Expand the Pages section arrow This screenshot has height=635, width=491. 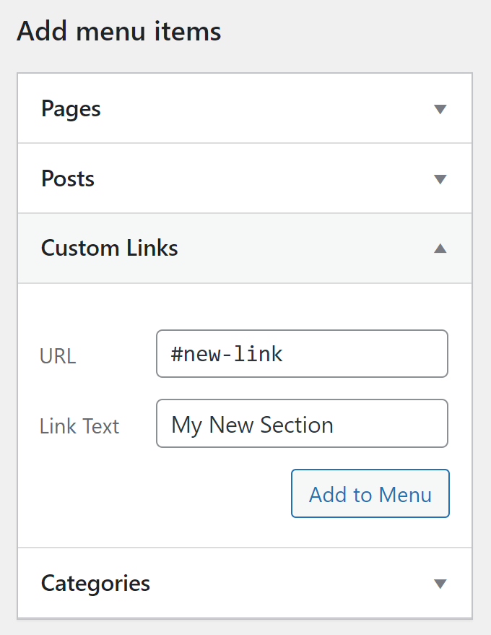(440, 110)
